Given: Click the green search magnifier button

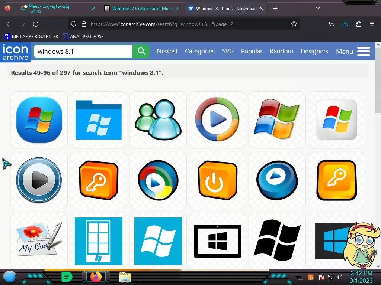Looking at the screenshot, I should pyautogui.click(x=141, y=51).
